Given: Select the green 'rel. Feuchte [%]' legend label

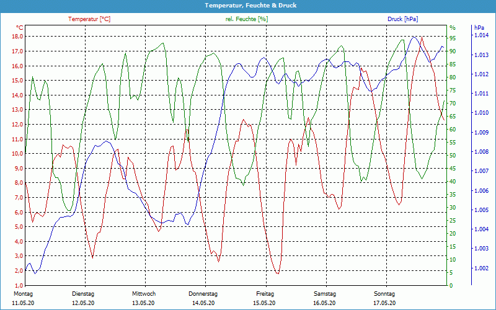Looking at the screenshot, I should pyautogui.click(x=247, y=19).
